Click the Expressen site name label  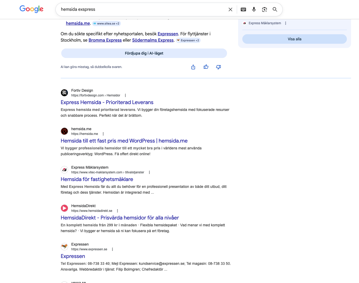pyautogui.click(x=80, y=244)
